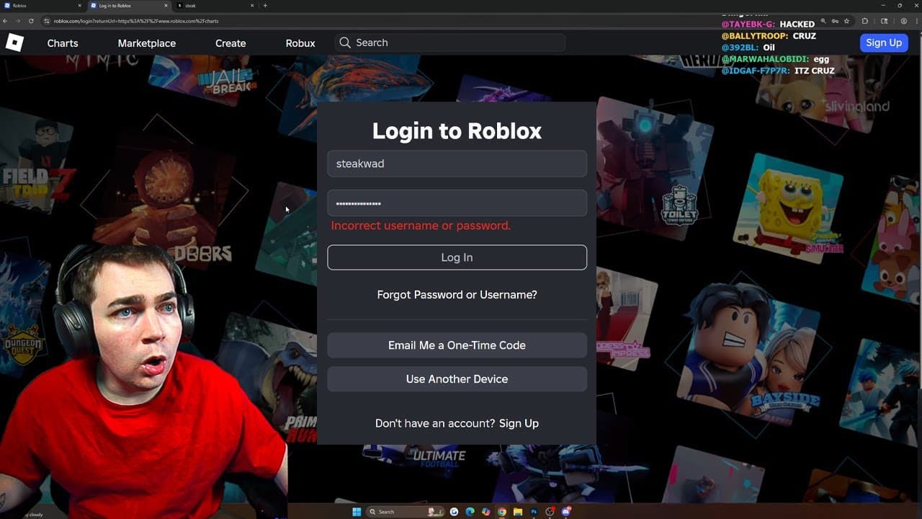Viewport: 922px width, 519px height.
Task: Bookmark the page with the star icon
Action: [846, 22]
